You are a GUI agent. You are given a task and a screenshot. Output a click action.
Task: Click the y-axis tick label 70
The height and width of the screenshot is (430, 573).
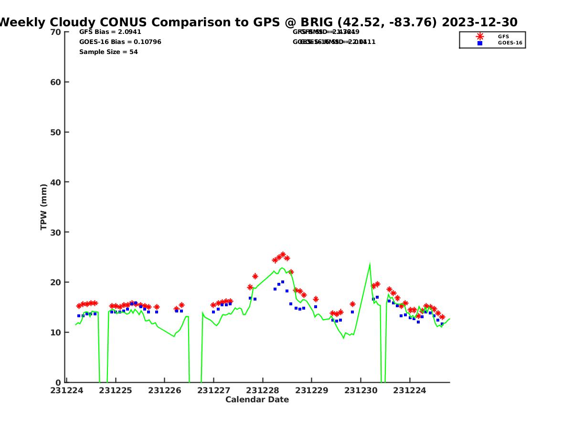tap(56, 32)
